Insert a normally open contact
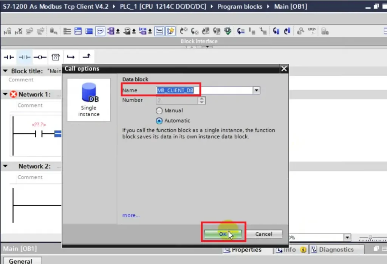 [8, 57]
